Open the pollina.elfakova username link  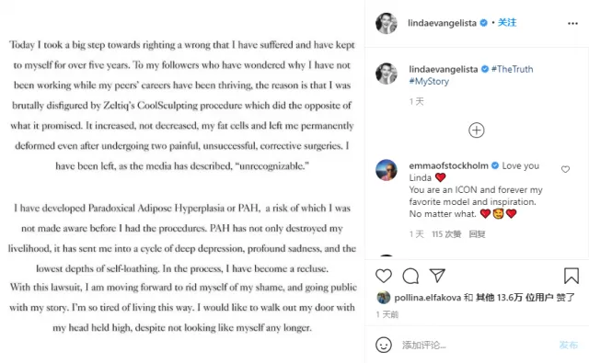[427, 298]
